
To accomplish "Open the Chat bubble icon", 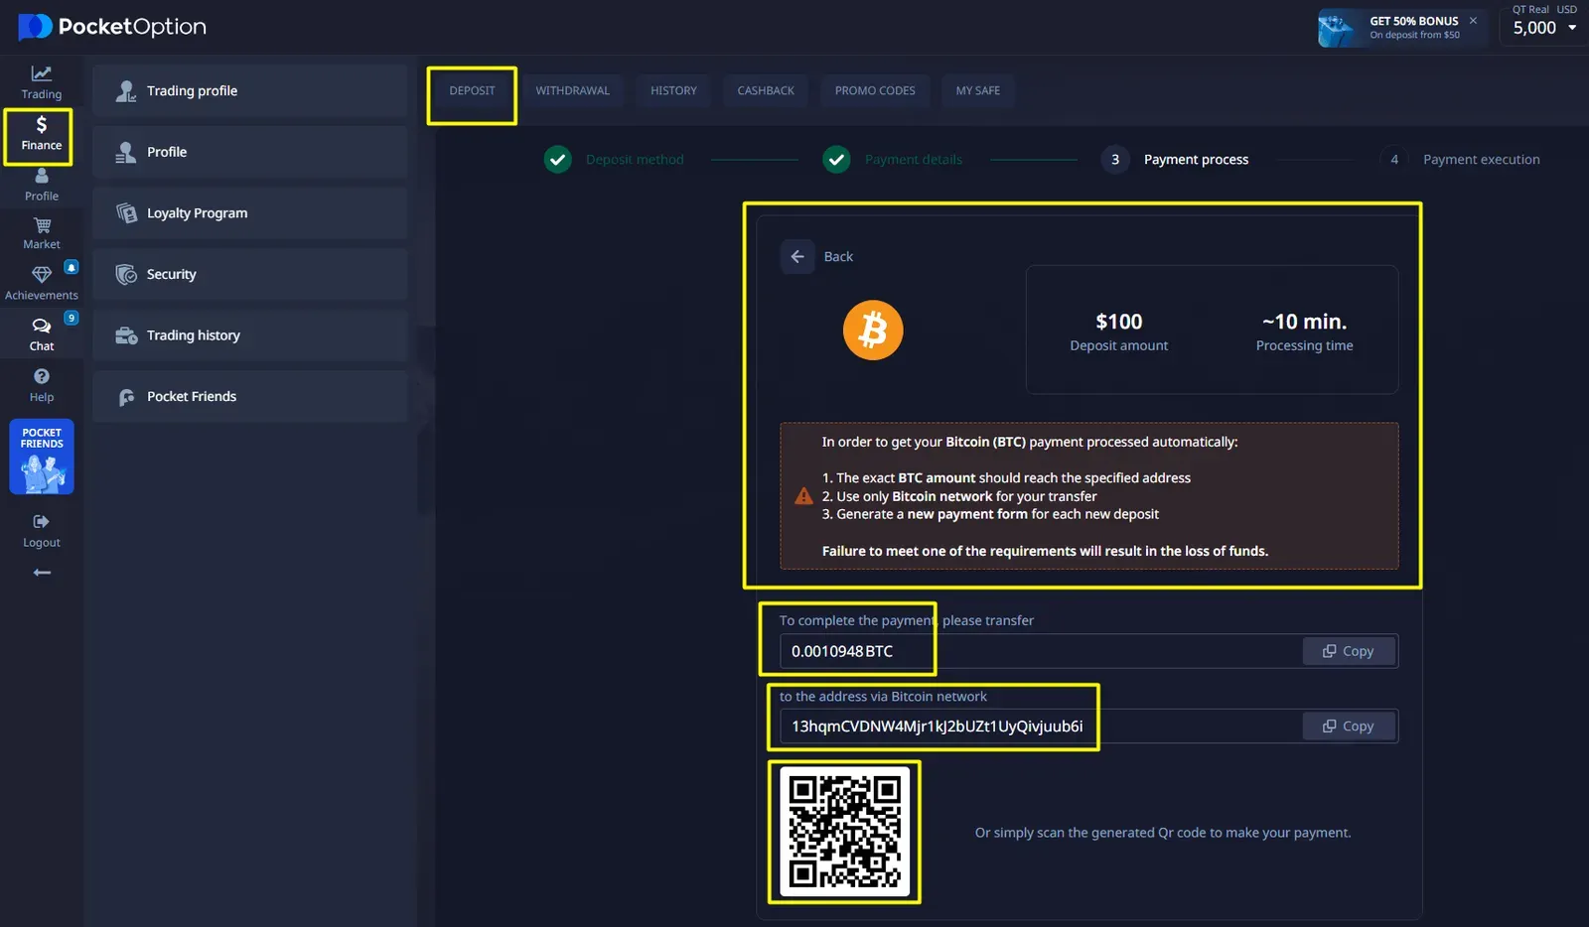I will click(41, 327).
